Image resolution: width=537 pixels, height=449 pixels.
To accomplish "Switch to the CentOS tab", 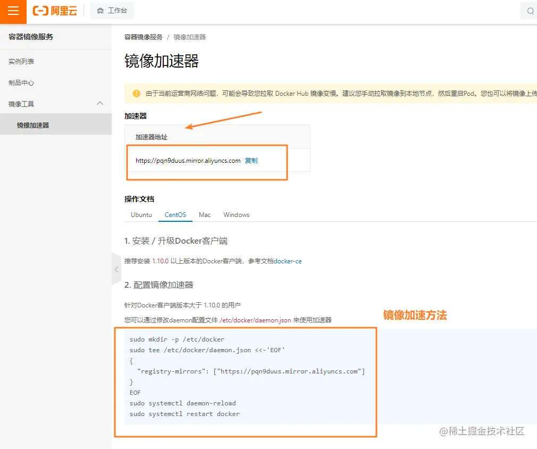I will coord(175,215).
